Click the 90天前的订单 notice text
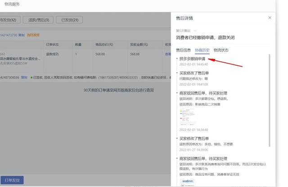This screenshot has width=288, height=187. tap(119, 90)
